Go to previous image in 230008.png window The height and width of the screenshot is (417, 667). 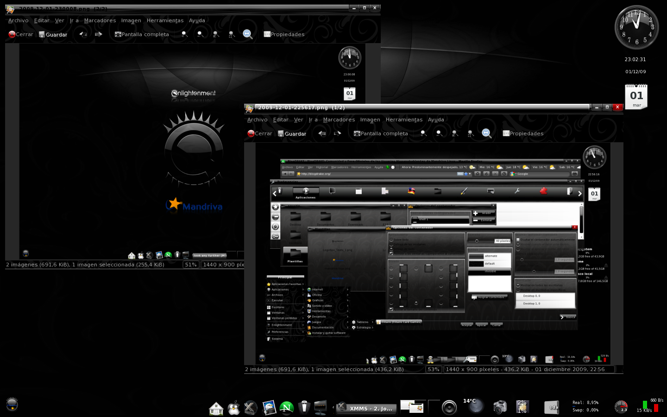tap(83, 34)
